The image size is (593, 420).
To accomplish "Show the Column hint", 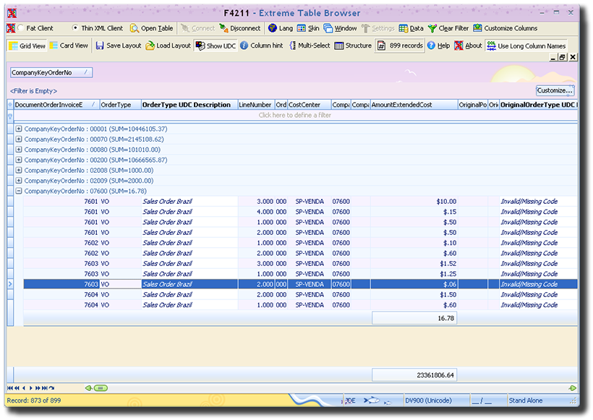I will [x=261, y=46].
